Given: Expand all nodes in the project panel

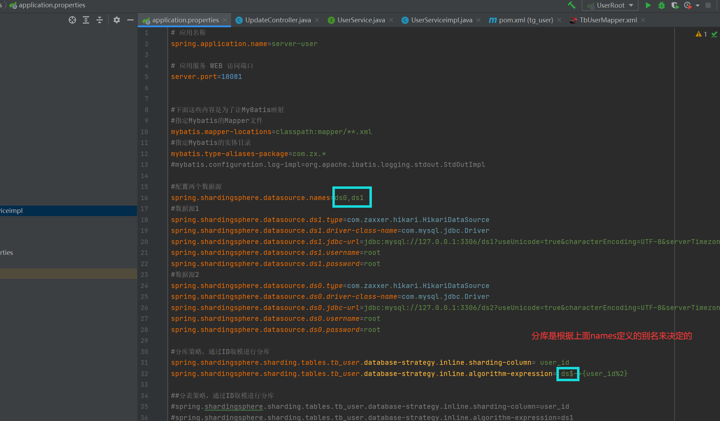Looking at the screenshot, I should tap(86, 20).
